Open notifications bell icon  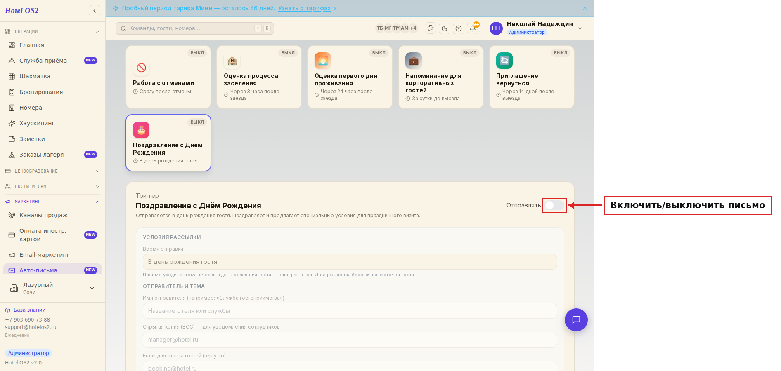click(473, 28)
